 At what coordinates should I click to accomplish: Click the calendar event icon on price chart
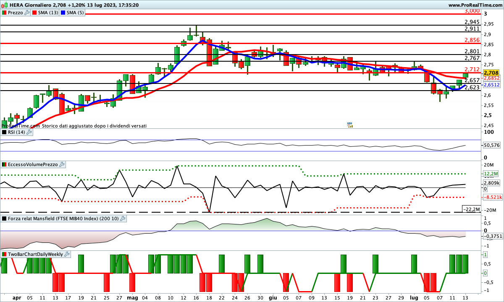pyautogui.click(x=350, y=125)
